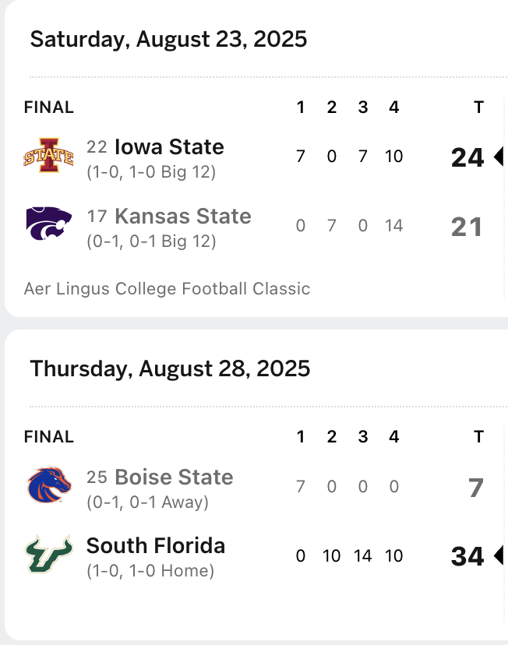Open the Iowa State team page
The height and width of the screenshot is (645, 508).
(x=169, y=146)
